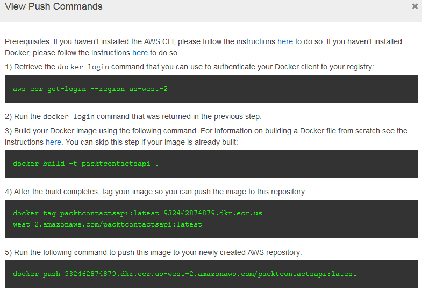Open the Docker file from scratch link
The image size is (422, 290).
click(53, 142)
